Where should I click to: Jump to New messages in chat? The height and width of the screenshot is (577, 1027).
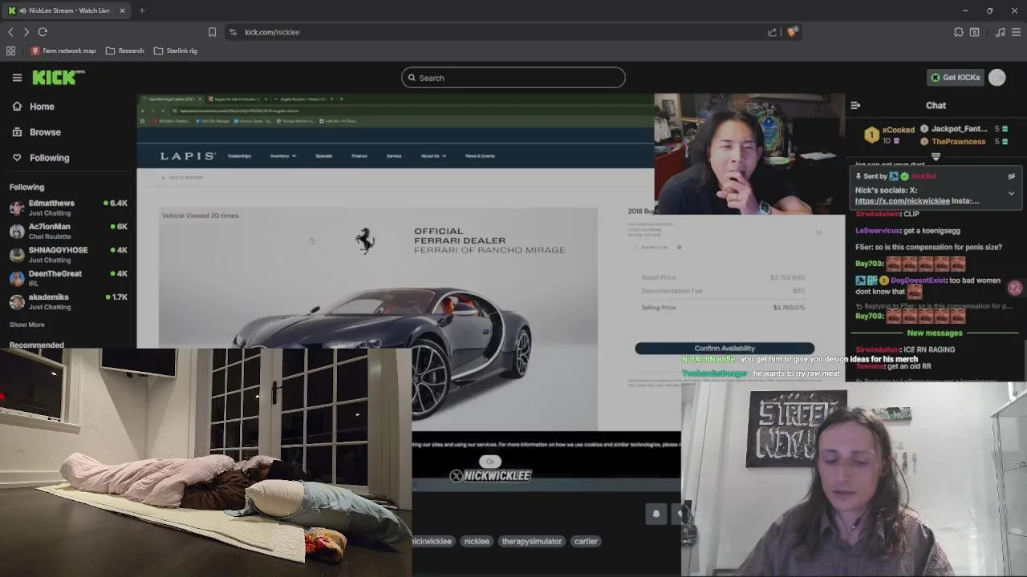tap(935, 333)
